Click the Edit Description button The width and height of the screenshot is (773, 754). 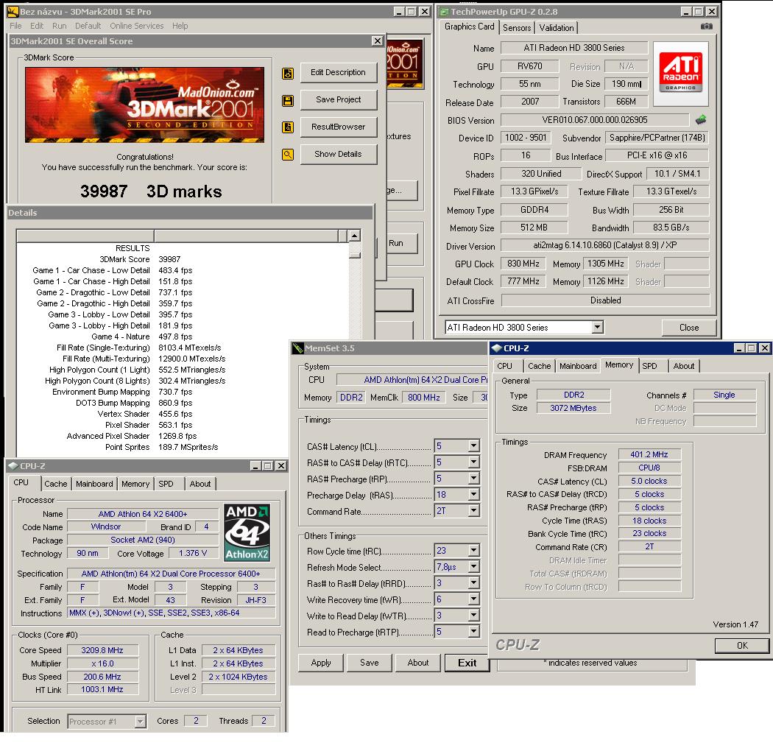(x=339, y=72)
